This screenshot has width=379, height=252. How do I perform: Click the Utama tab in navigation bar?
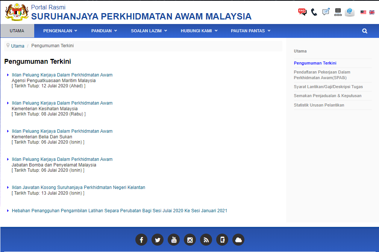coord(17,31)
